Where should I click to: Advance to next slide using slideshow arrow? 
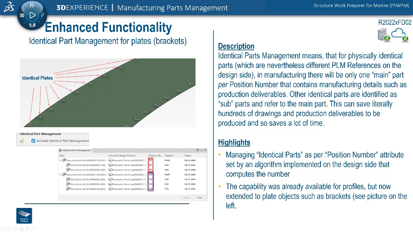[9, 229]
